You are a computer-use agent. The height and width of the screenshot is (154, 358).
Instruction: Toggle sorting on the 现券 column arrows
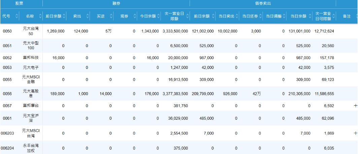pyautogui.click(x=135, y=16)
